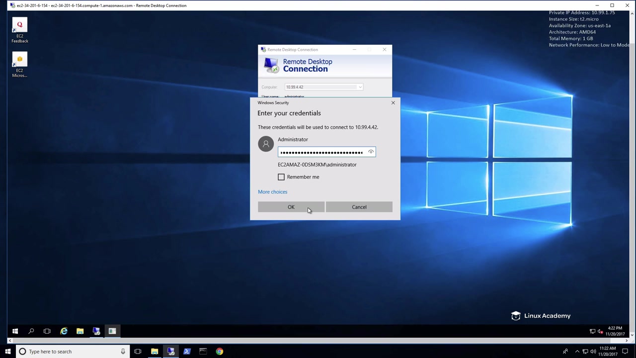Open File Explorer in the remote taskbar
The image size is (636, 358).
(80, 331)
